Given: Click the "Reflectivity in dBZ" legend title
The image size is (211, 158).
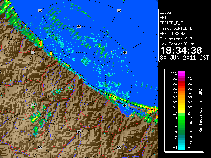Looking at the screenshot, I should pos(200,111).
